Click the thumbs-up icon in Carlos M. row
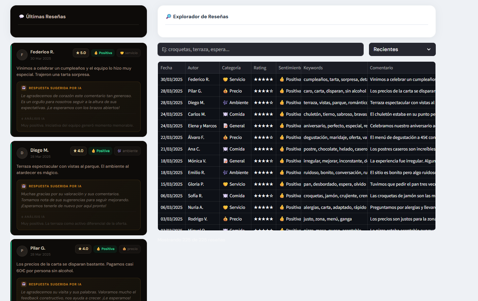 pyautogui.click(x=282, y=114)
